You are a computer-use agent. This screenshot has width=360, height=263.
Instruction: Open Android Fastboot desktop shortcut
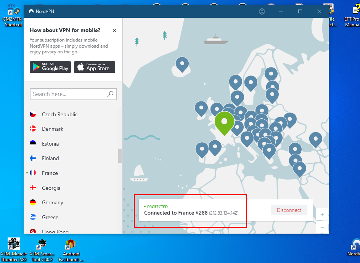tap(71, 250)
